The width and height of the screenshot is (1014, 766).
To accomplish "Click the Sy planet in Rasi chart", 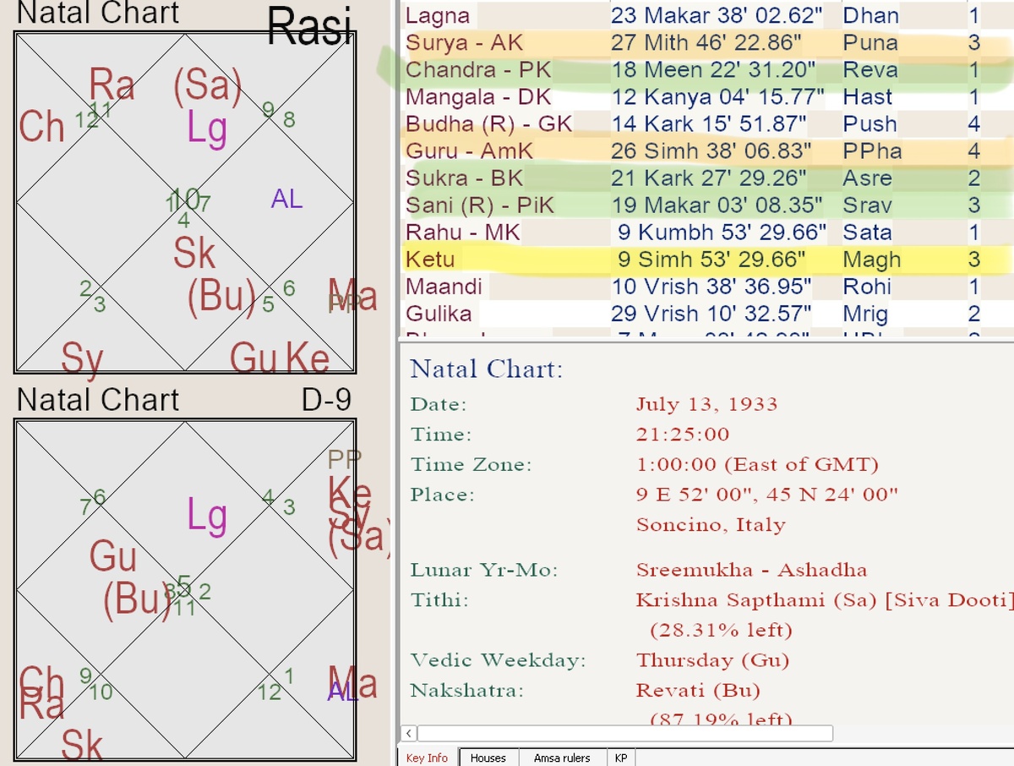I will (x=82, y=358).
